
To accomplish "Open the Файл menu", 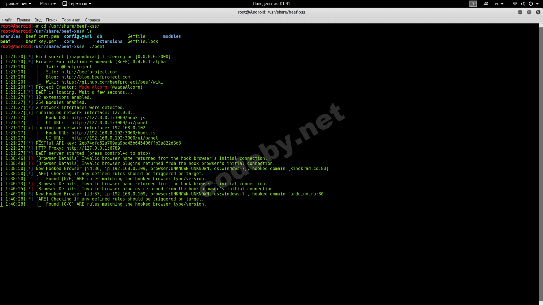I will (x=7, y=20).
